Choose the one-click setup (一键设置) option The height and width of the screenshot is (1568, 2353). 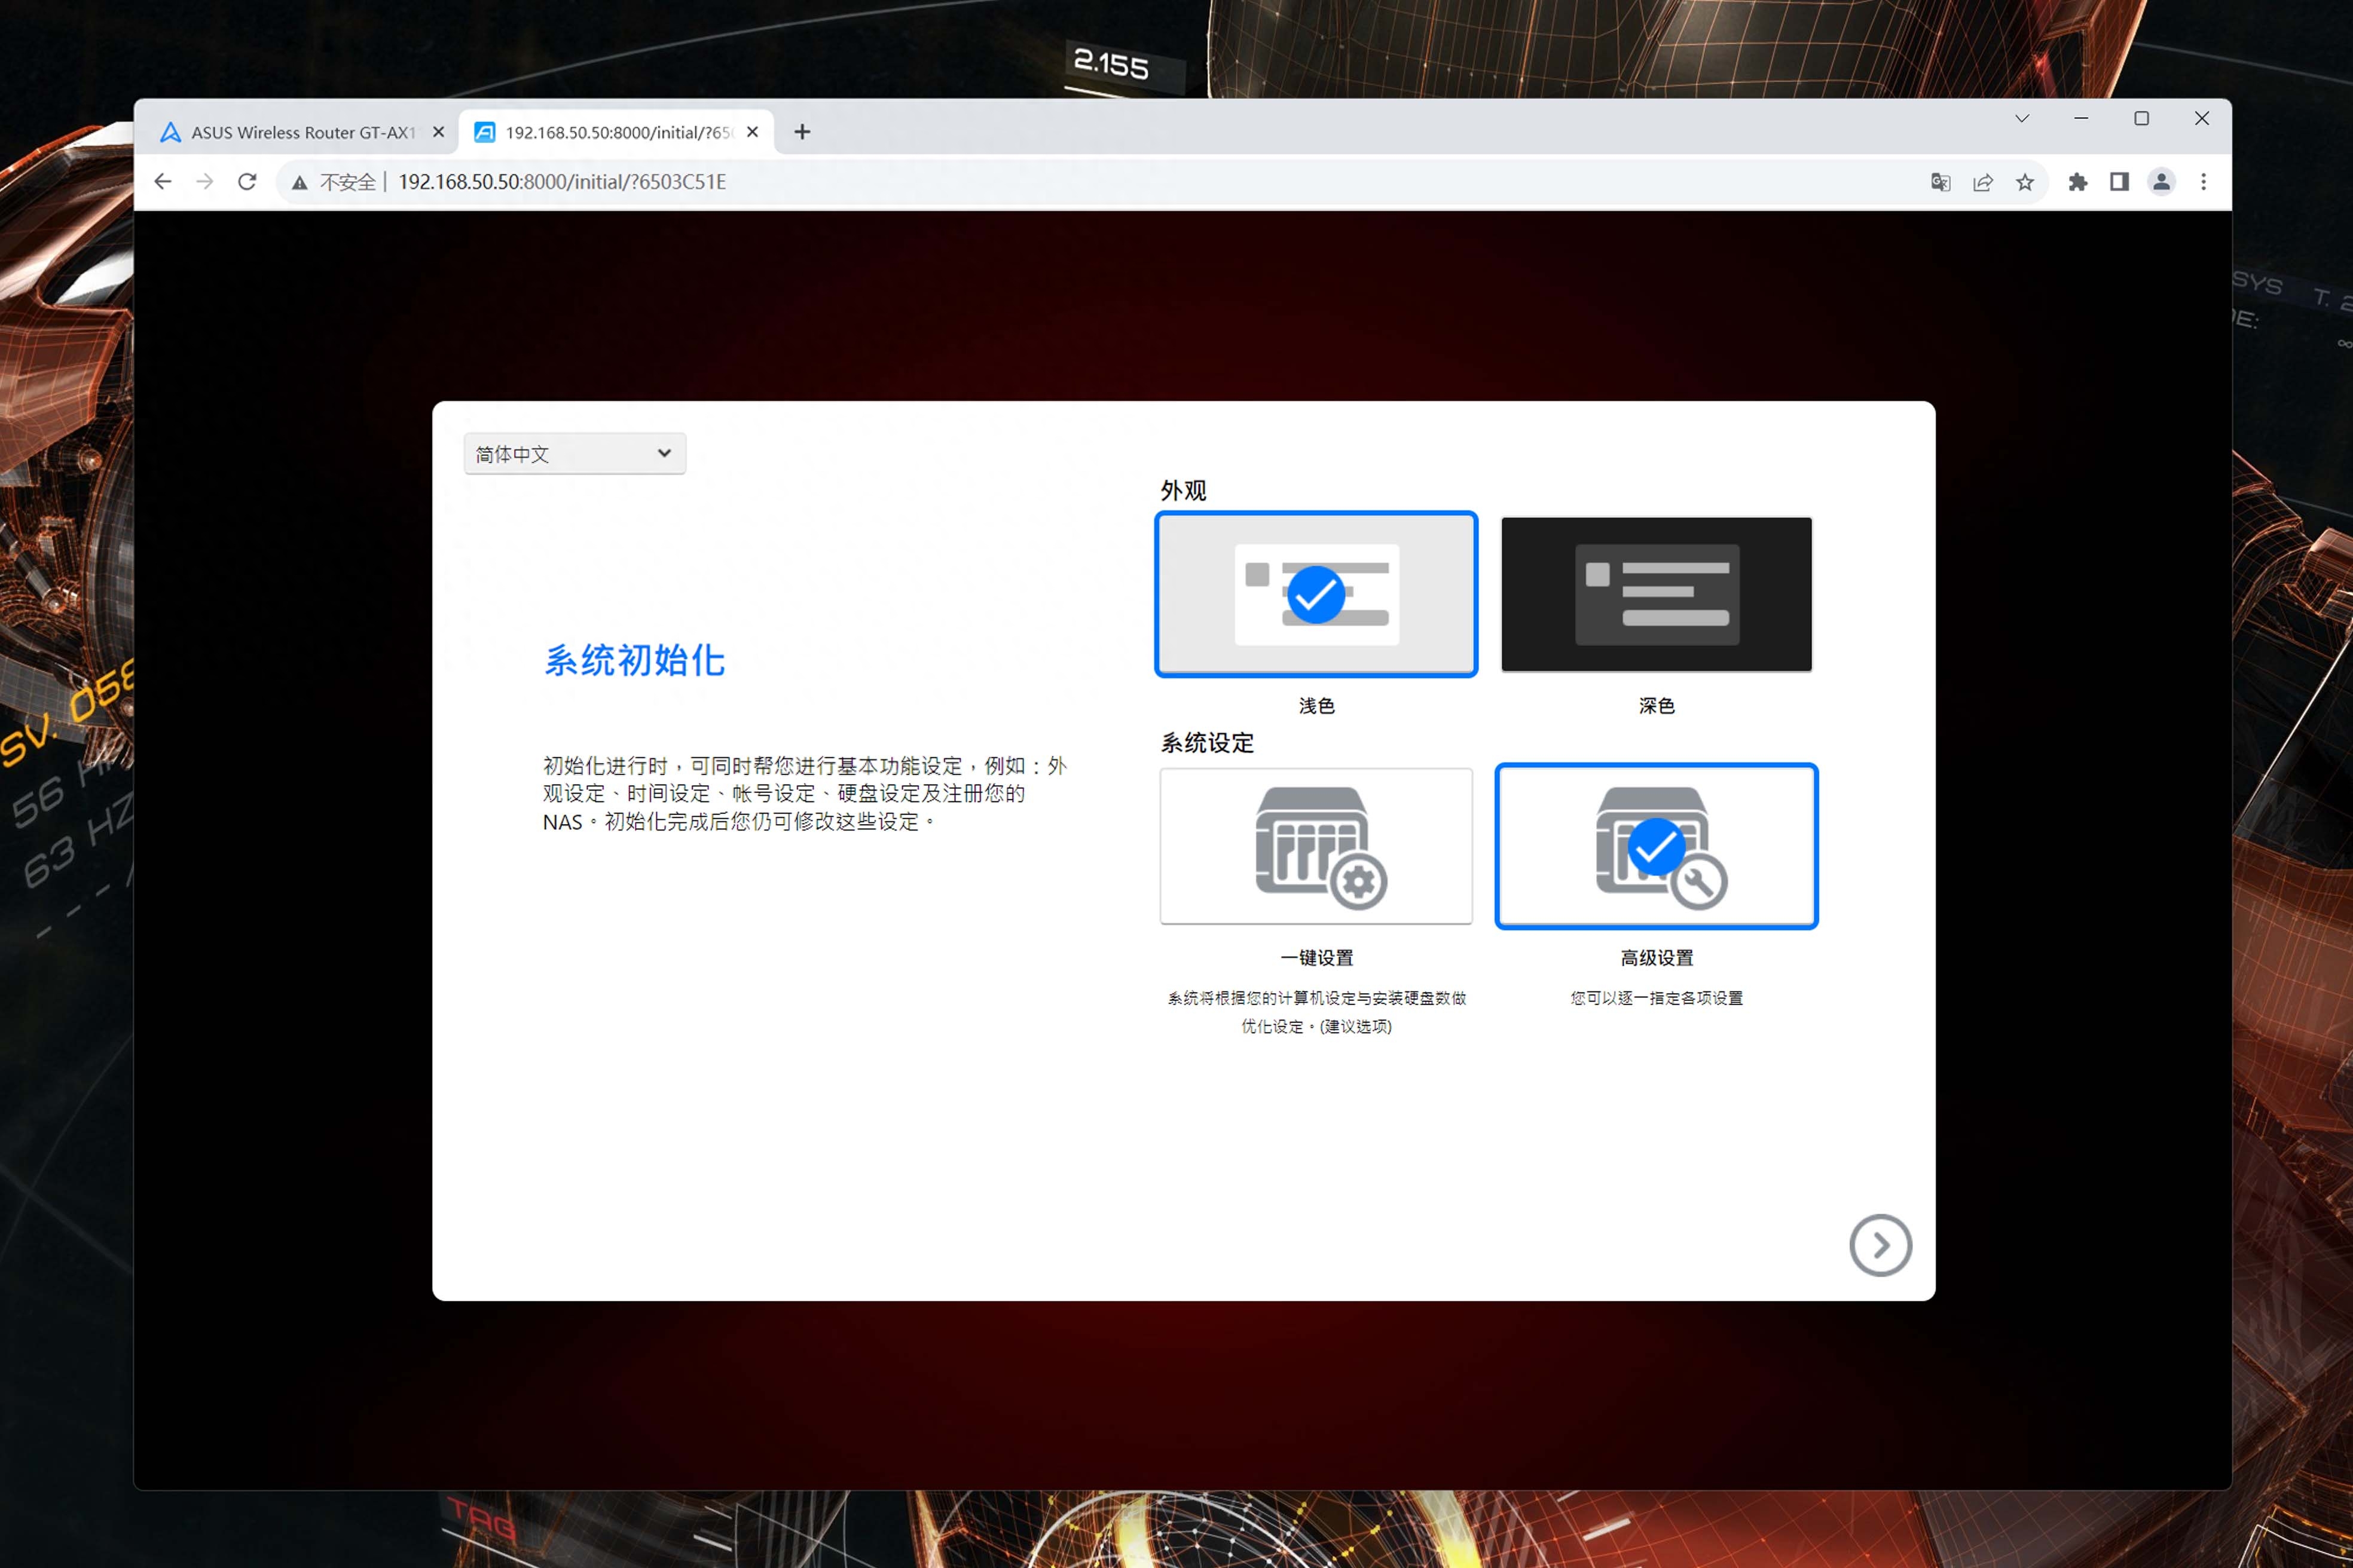point(1316,846)
